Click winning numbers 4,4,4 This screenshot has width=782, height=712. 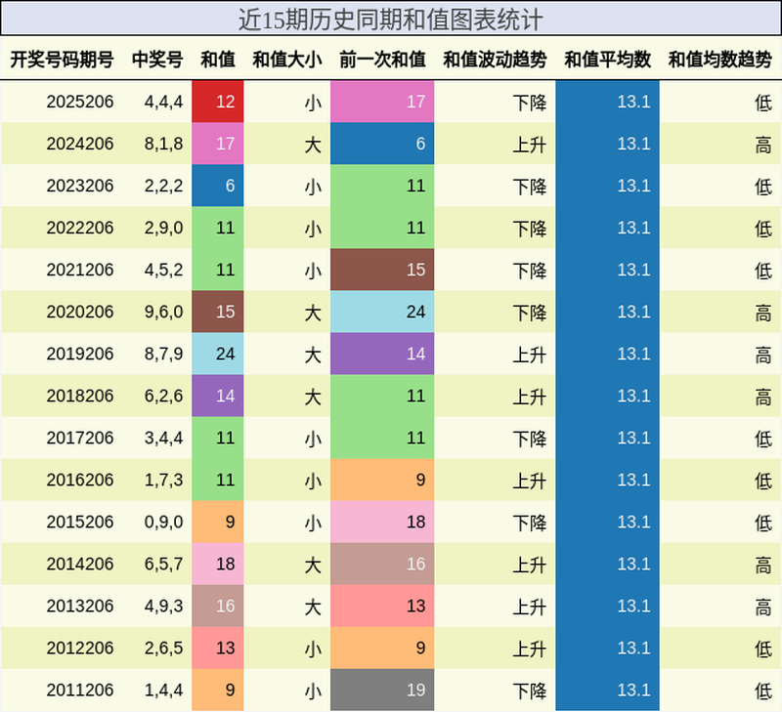click(163, 102)
